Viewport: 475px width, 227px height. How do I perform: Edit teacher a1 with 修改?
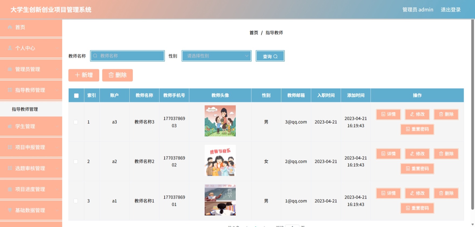(x=417, y=193)
